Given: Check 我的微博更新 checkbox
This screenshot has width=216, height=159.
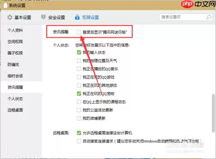Looking at the screenshot, I should [x=79, y=118].
